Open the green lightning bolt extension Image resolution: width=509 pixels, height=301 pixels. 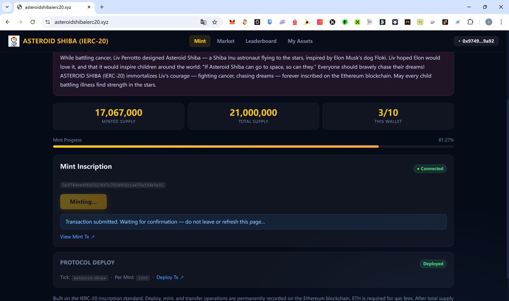[x=345, y=22]
